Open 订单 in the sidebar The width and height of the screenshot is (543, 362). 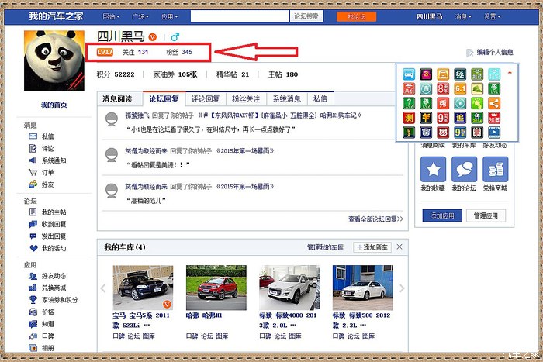47,172
